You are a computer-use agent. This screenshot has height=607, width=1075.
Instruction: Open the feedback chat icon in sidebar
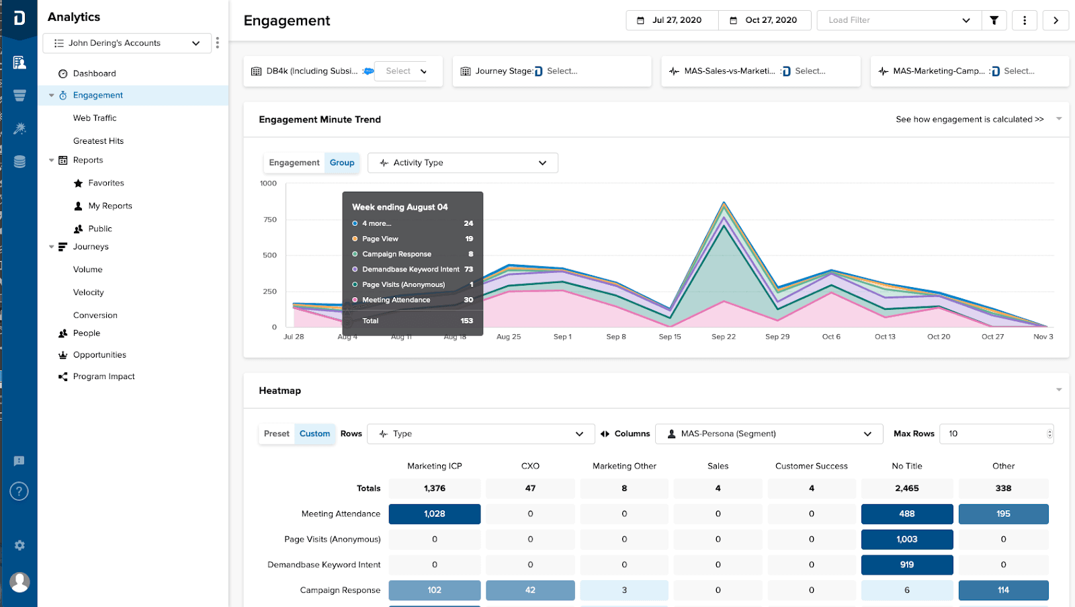pyautogui.click(x=19, y=460)
